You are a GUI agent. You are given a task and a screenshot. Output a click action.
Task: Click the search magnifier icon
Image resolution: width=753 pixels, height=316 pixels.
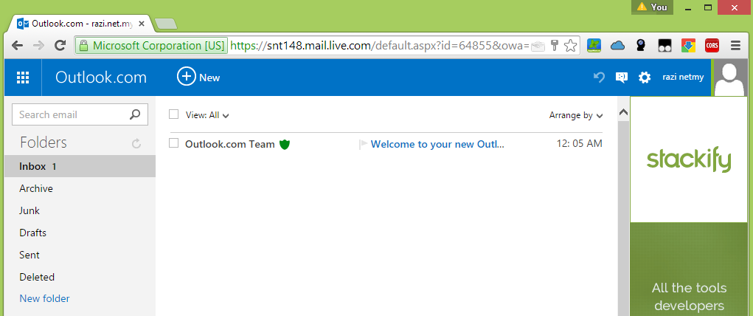135,114
